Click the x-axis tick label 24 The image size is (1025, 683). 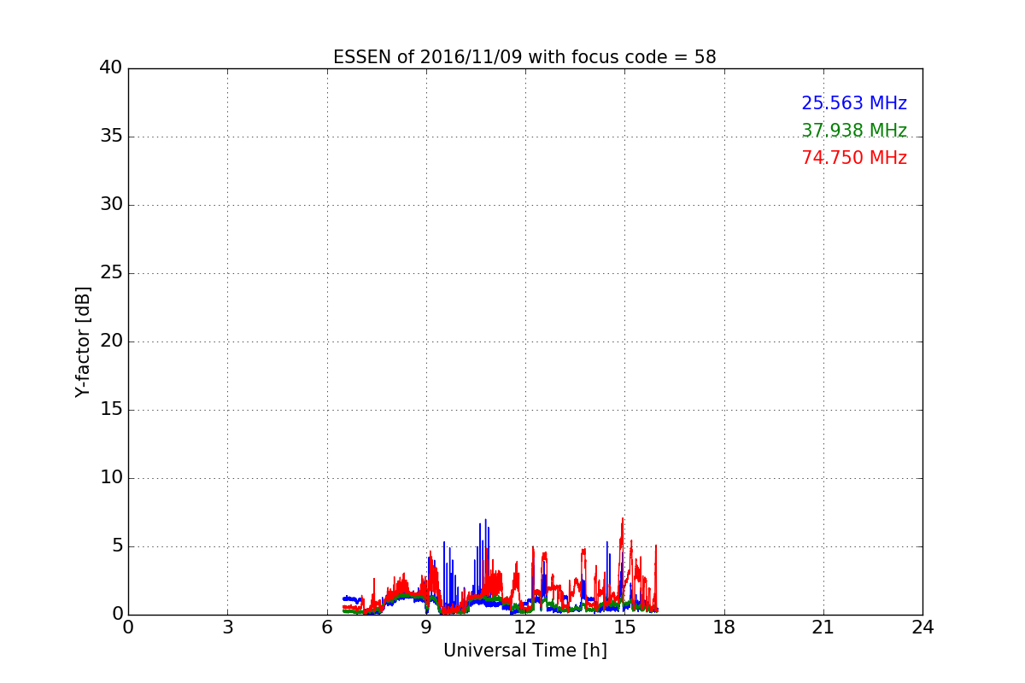coord(922,628)
